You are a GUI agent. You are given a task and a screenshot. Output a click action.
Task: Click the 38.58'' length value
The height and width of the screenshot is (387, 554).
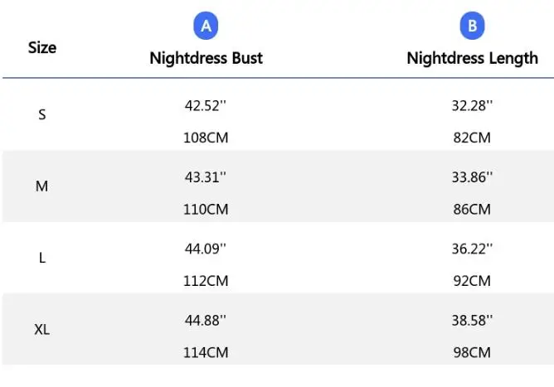472,319
